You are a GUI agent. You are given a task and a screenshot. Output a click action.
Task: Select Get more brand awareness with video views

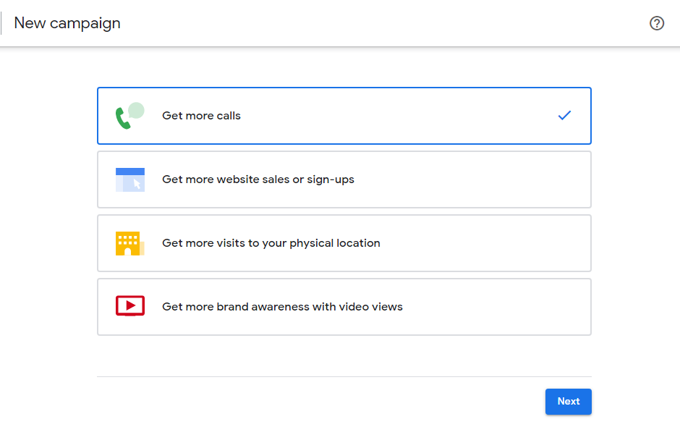(344, 307)
